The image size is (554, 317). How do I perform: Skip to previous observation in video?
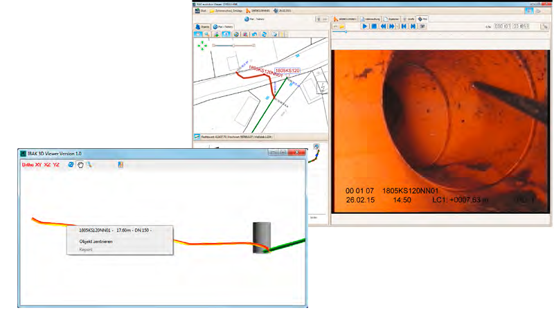tap(404, 26)
